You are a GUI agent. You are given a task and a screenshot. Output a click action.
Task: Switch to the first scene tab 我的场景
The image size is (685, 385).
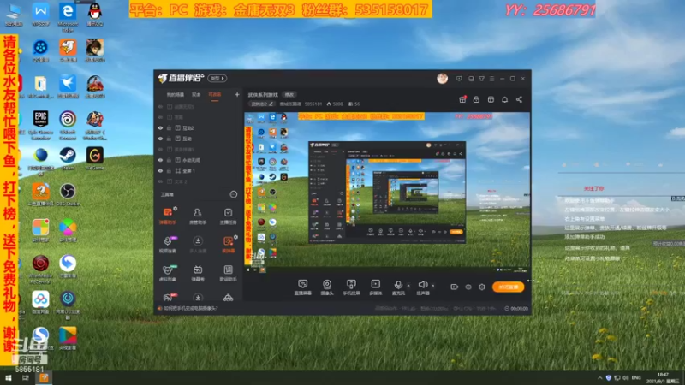click(x=176, y=95)
